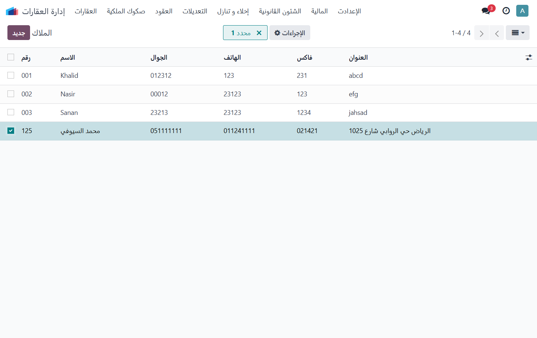The height and width of the screenshot is (338, 537).
Task: Open the صكوك الملكية menu
Action: pos(126,11)
